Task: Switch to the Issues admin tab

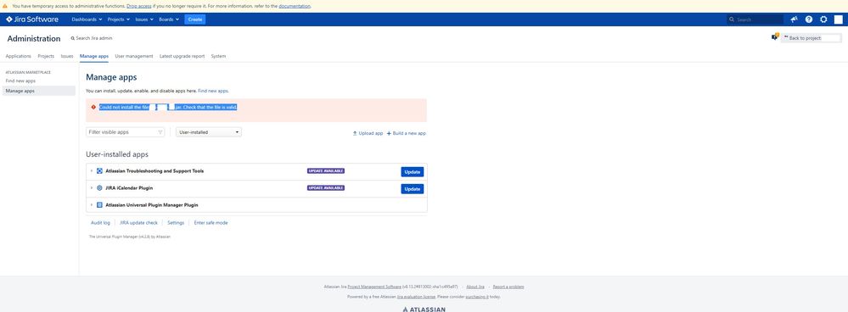Action: click(x=67, y=56)
